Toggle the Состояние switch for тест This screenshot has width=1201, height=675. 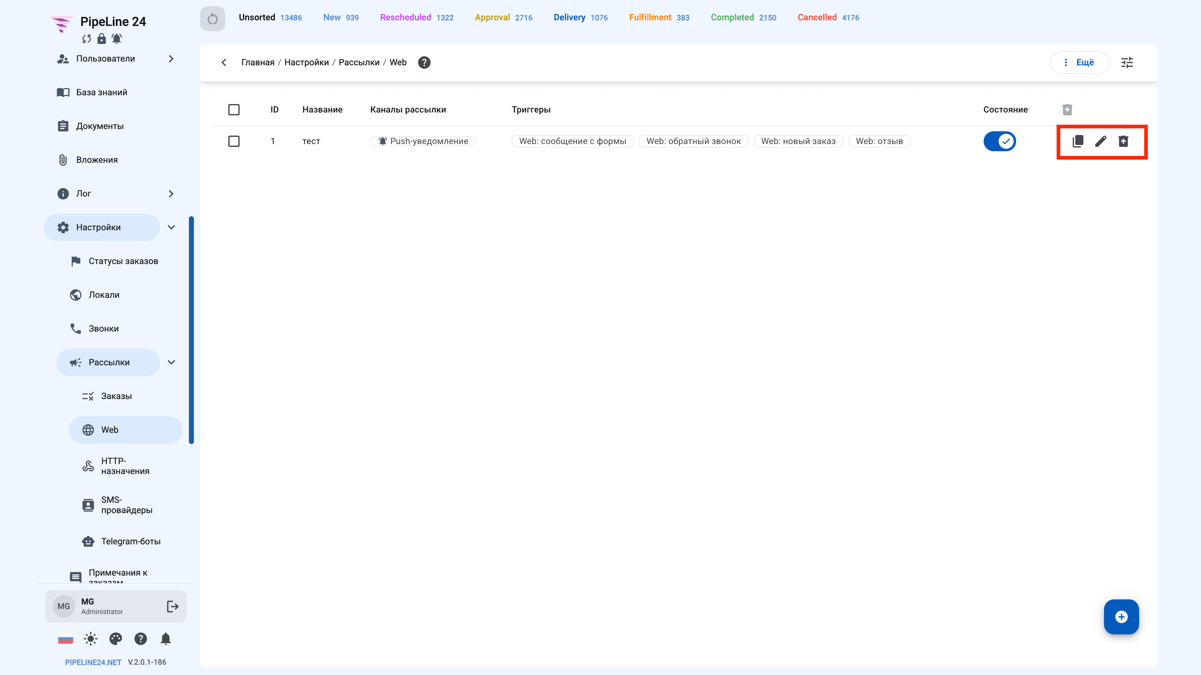coord(1000,141)
